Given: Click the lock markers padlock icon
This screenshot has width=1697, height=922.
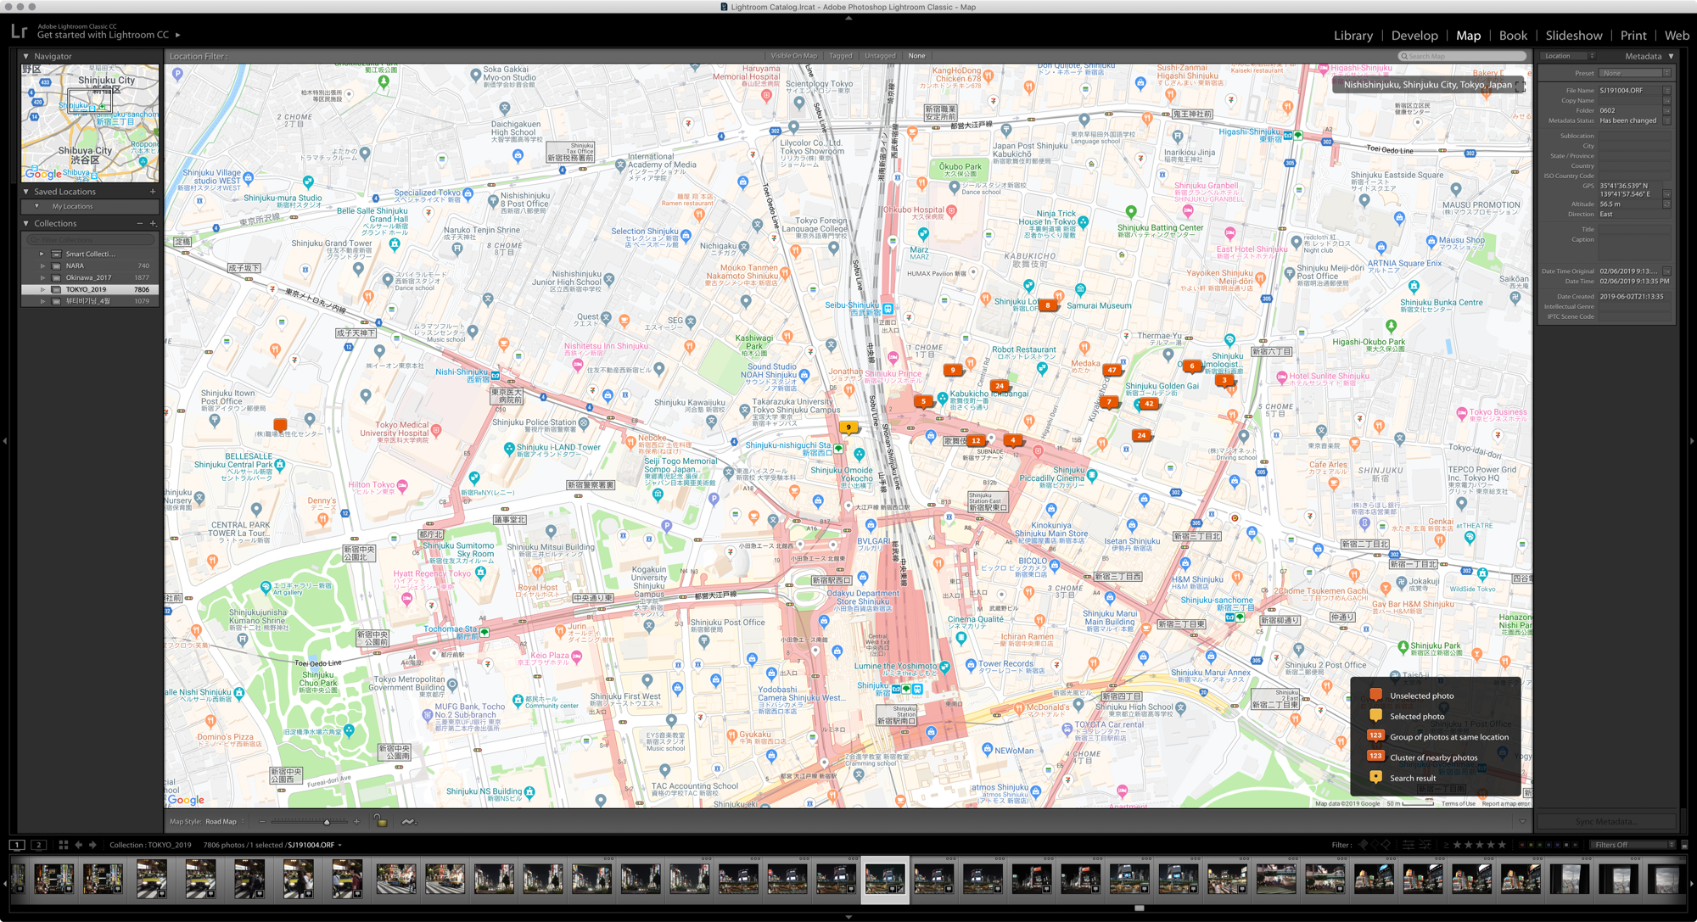Looking at the screenshot, I should pos(380,821).
